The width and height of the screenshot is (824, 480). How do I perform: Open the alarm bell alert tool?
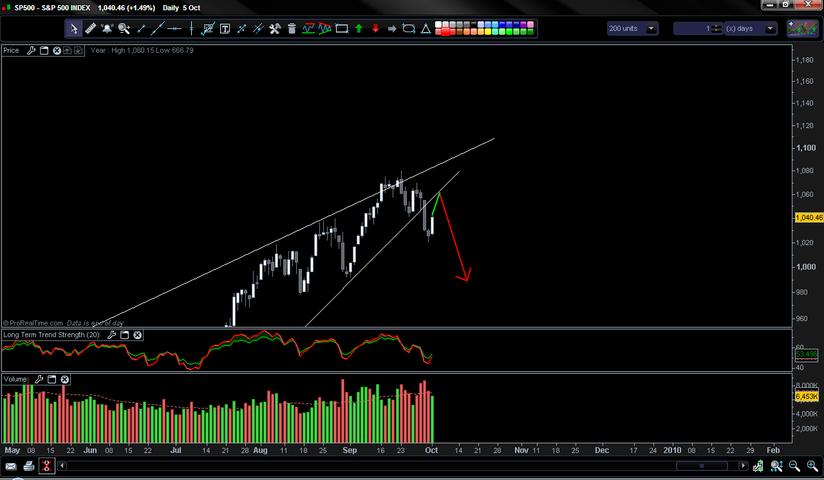[x=107, y=28]
